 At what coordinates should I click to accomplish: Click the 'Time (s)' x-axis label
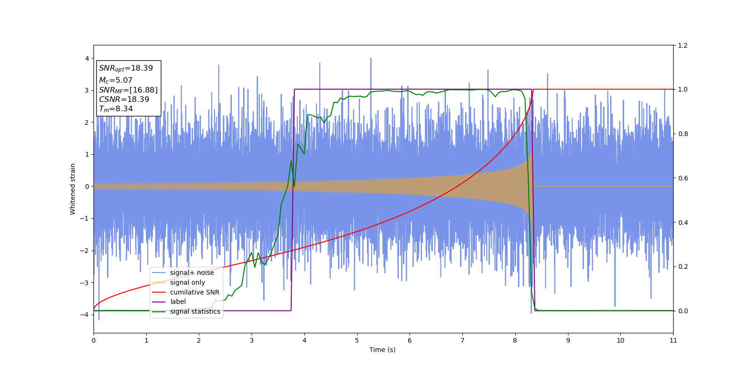[x=382, y=350]
